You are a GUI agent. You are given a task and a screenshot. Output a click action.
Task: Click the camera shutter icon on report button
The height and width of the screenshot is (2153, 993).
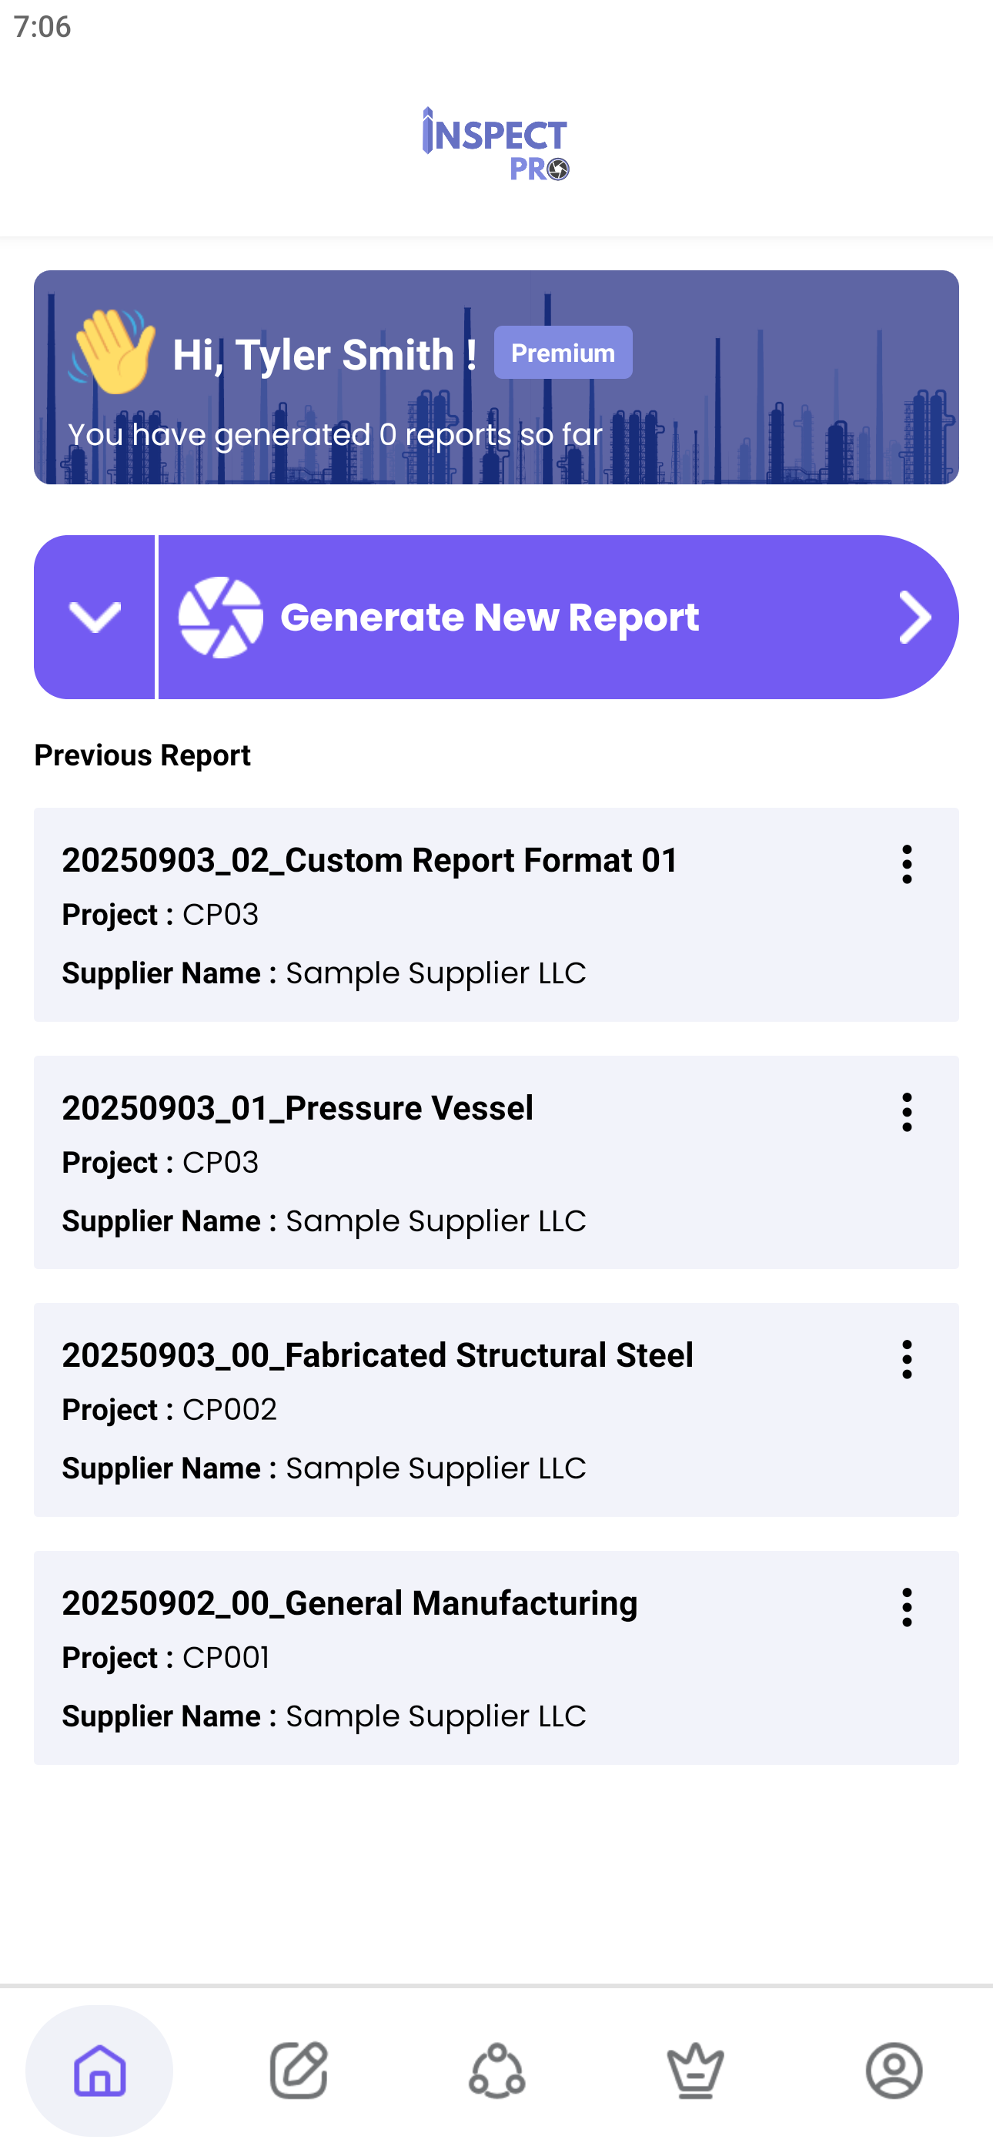pos(221,617)
